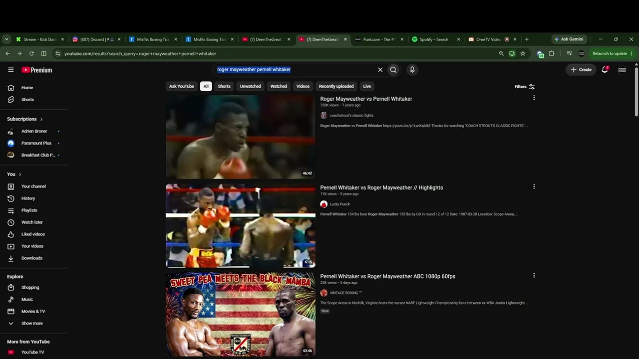
Task: Click Ask Gemini in the tab bar
Action: (569, 39)
